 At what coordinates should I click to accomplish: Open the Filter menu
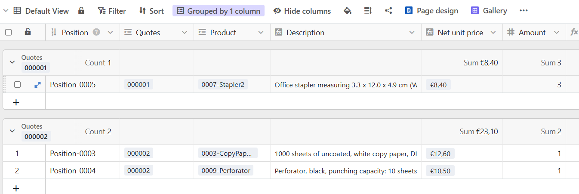point(111,11)
